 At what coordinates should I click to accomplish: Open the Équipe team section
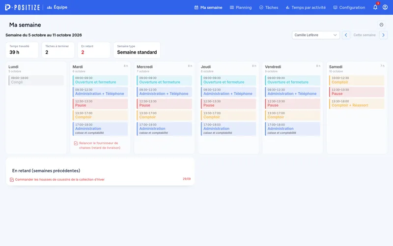57,7
